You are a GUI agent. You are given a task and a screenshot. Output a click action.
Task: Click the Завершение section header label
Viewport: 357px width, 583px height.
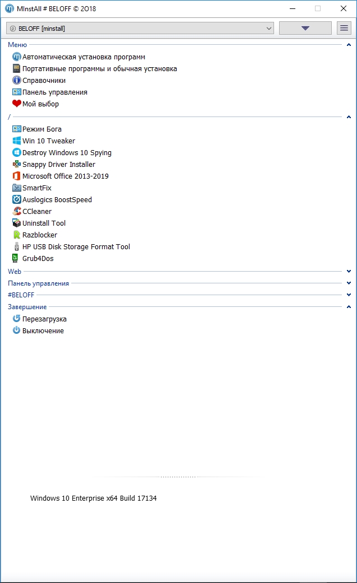point(27,307)
